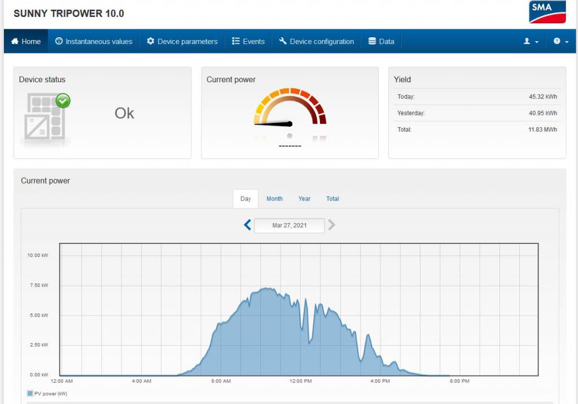Viewport: 578px width, 404px height.
Task: Open the user account dropdown
Action: [531, 41]
